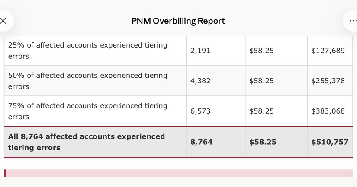The width and height of the screenshot is (357, 187).
Task: Click the 25% of affected accounts row label
Action: [x=88, y=51]
